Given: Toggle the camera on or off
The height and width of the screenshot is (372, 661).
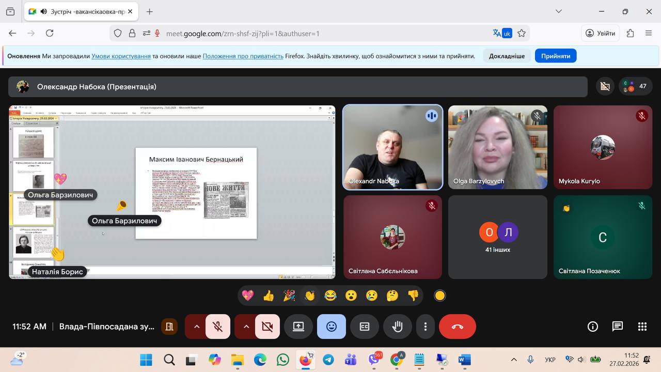Looking at the screenshot, I should (x=267, y=327).
